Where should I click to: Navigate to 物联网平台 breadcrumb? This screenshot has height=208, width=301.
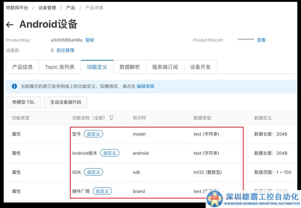[x=17, y=8]
